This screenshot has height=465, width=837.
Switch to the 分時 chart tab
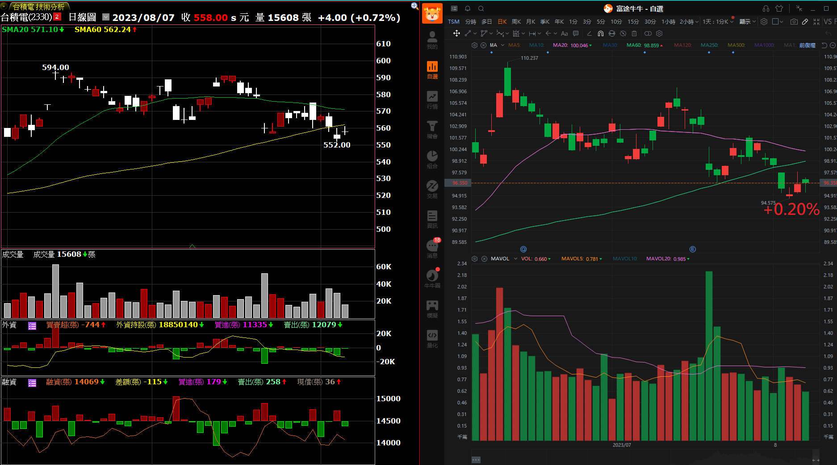tap(471, 21)
